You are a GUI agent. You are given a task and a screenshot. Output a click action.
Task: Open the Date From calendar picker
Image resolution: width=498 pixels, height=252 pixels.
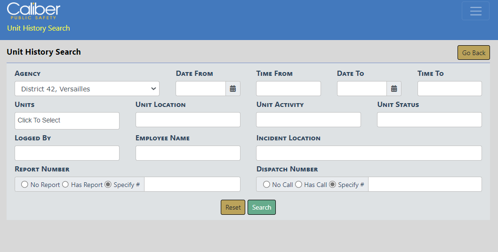pyautogui.click(x=233, y=89)
